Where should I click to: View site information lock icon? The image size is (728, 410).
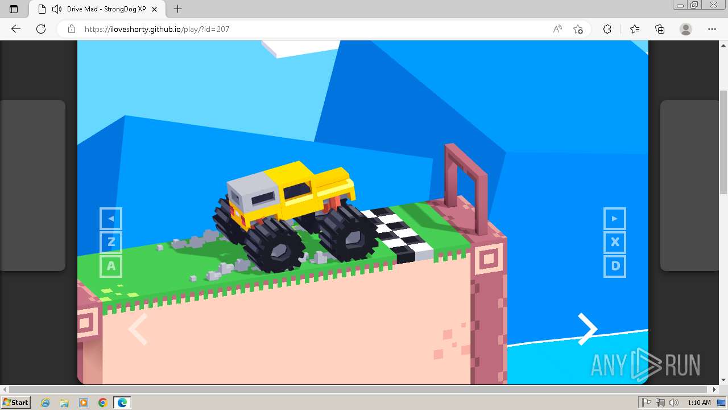point(72,29)
